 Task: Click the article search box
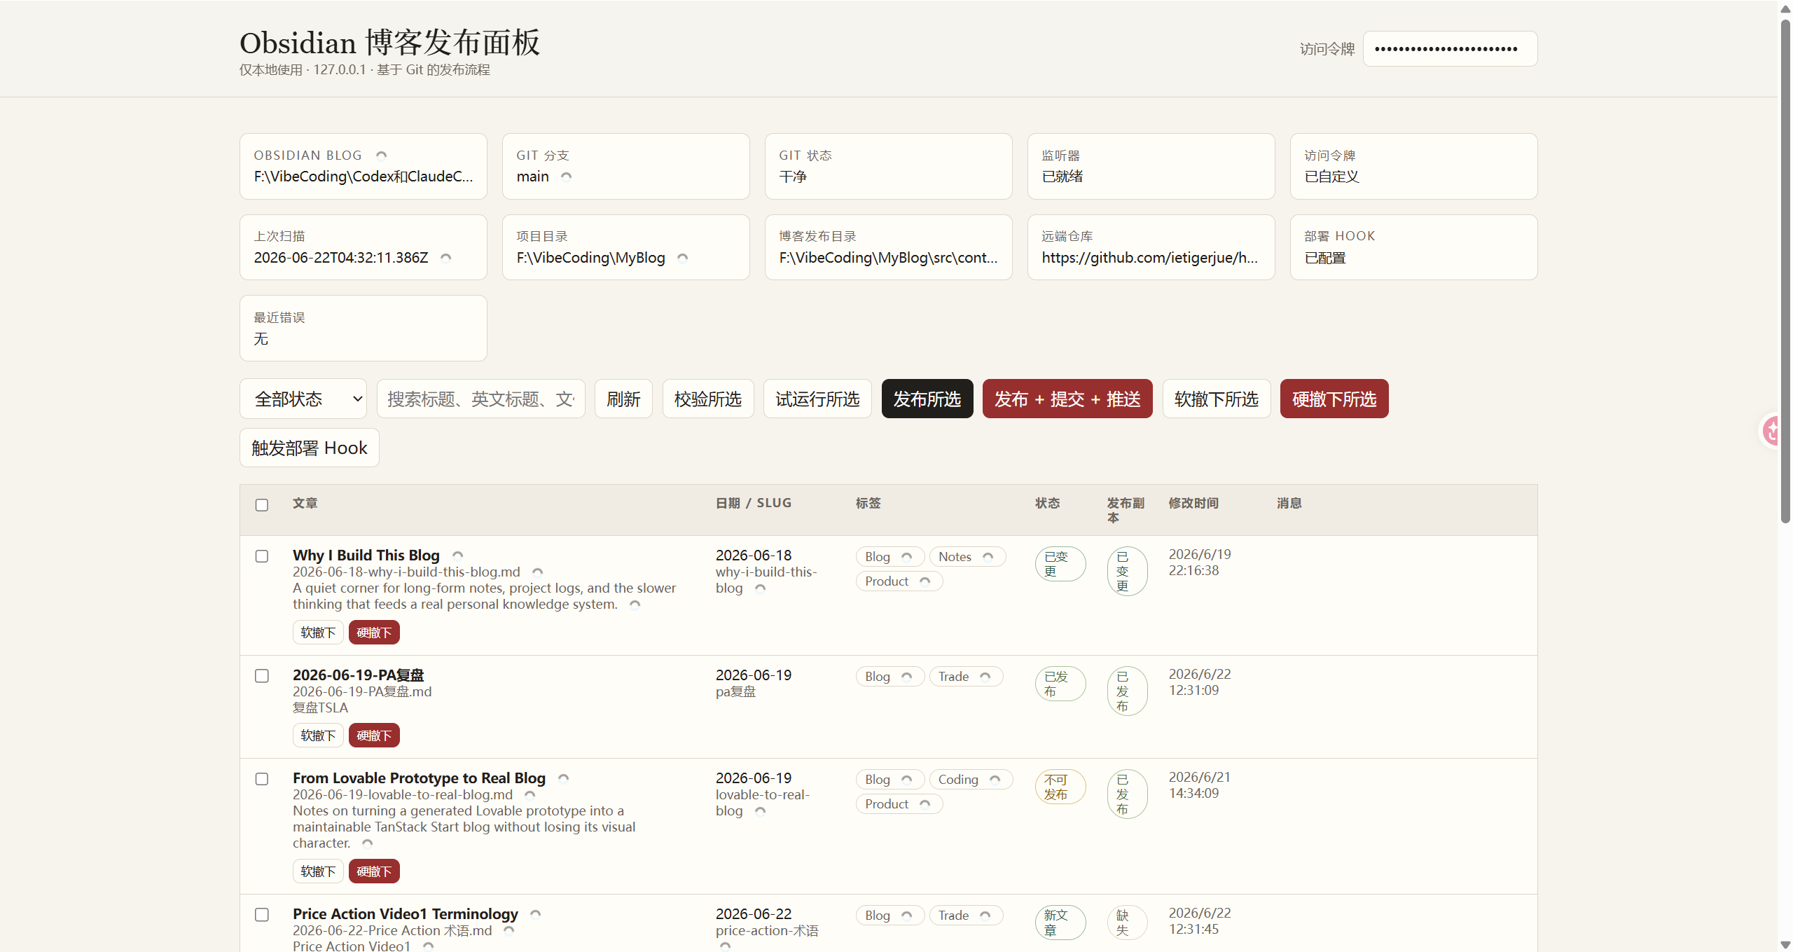click(x=481, y=399)
